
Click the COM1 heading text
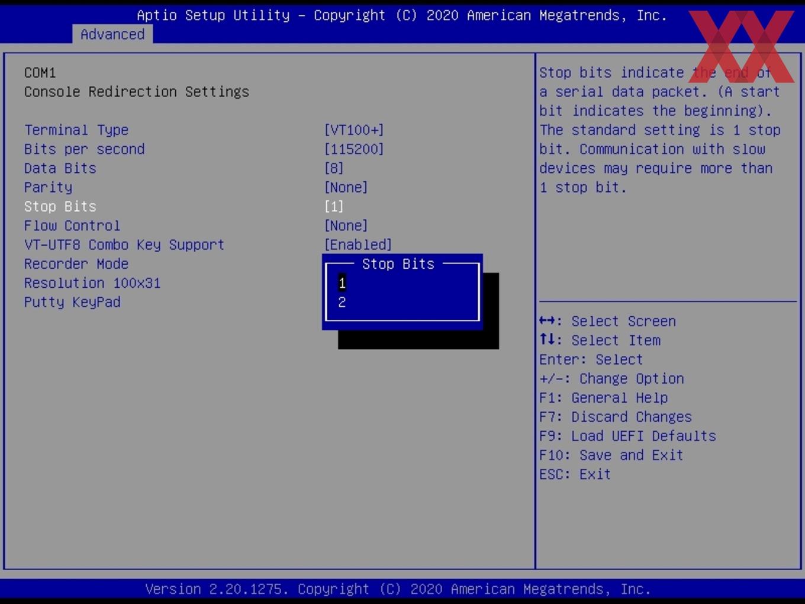tap(40, 73)
